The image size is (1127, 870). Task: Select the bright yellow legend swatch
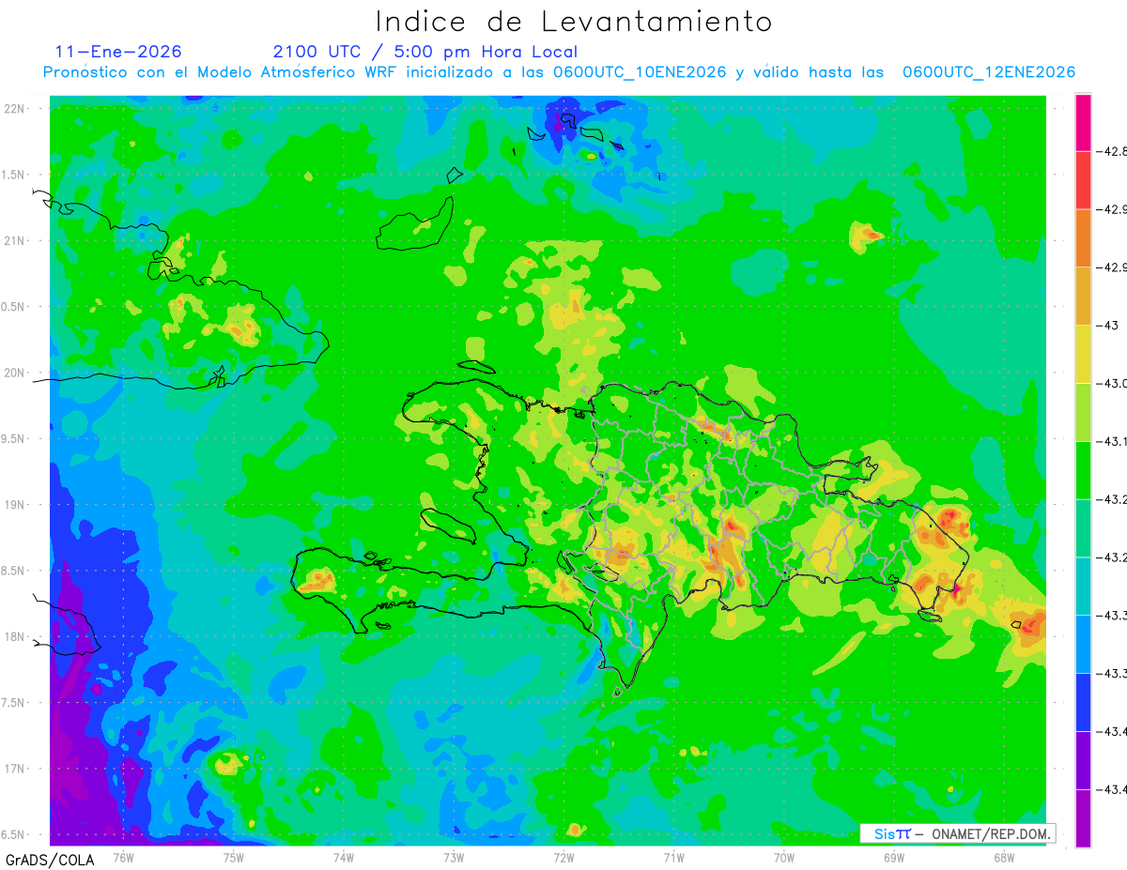1083,353
